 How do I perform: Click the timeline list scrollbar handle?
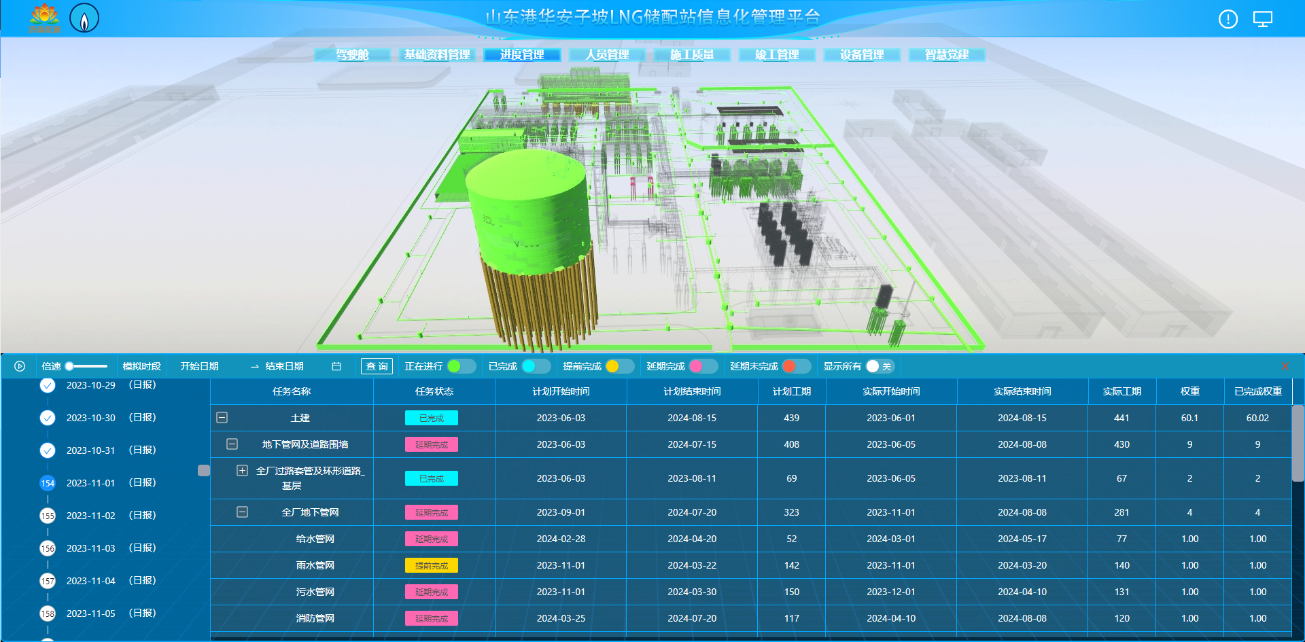coord(203,470)
